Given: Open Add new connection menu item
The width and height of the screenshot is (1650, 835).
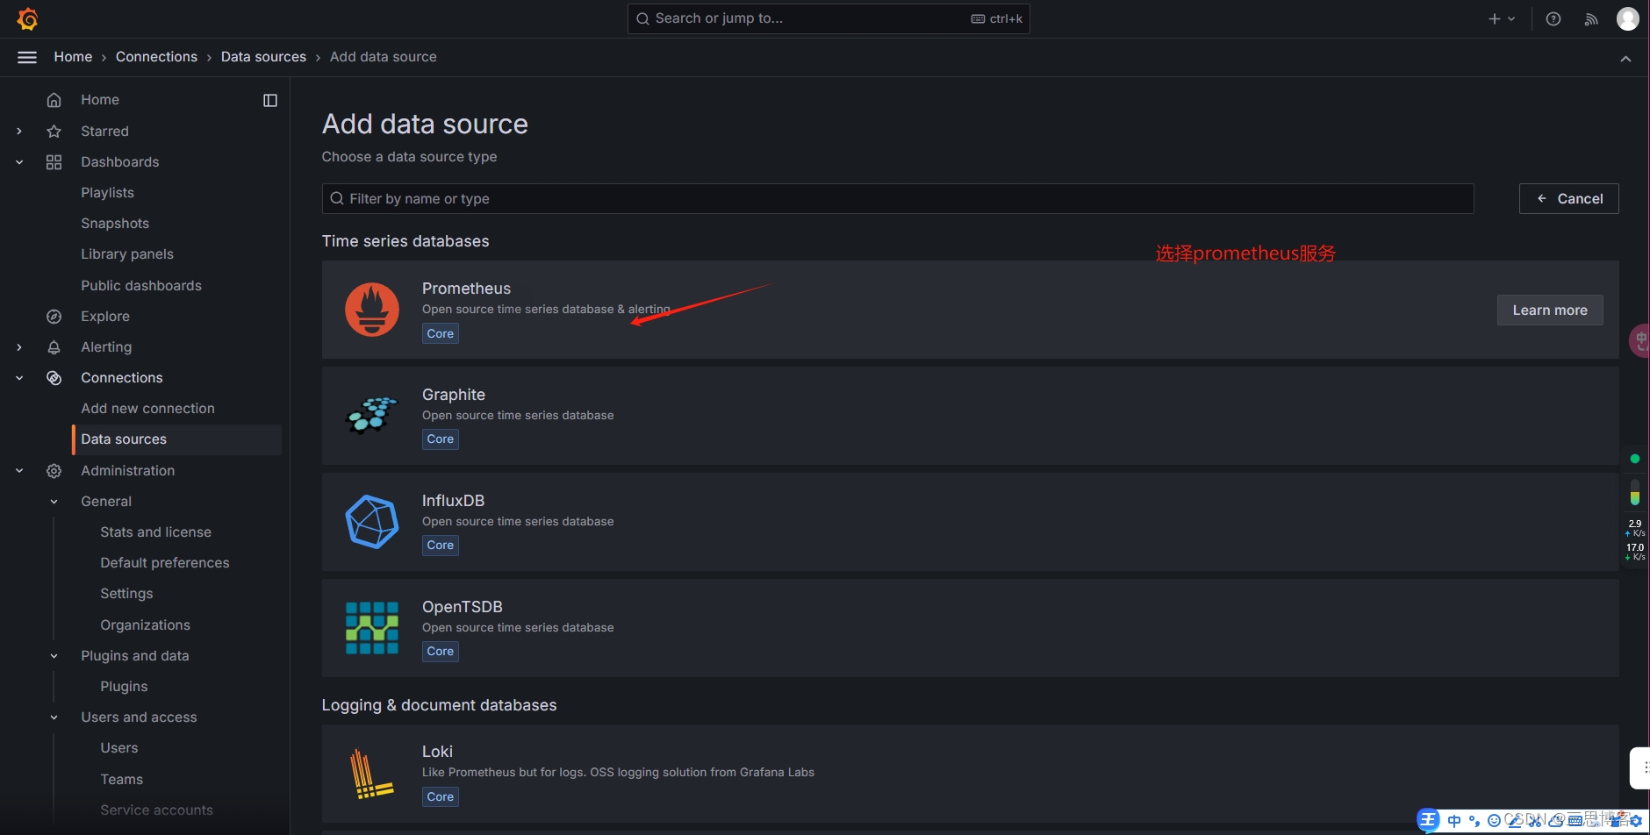Looking at the screenshot, I should [x=147, y=409].
